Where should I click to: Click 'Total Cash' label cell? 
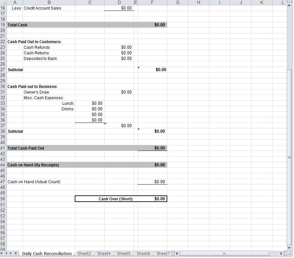click(17, 25)
